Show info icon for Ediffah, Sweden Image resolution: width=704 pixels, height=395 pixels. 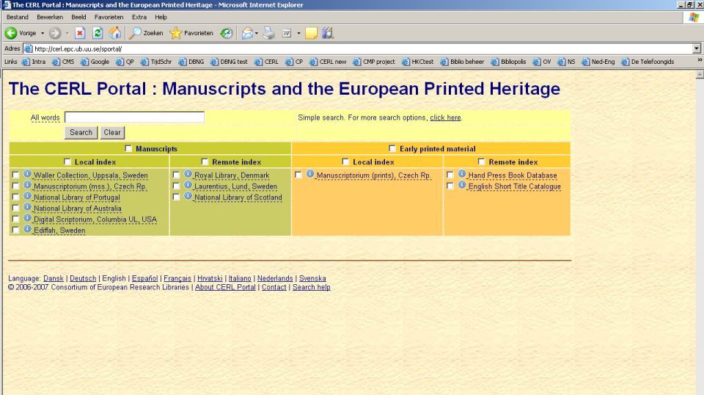click(27, 229)
